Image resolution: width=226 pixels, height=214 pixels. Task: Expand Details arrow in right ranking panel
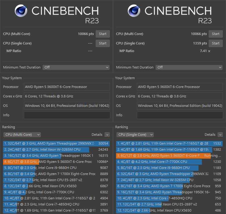click(x=220, y=135)
